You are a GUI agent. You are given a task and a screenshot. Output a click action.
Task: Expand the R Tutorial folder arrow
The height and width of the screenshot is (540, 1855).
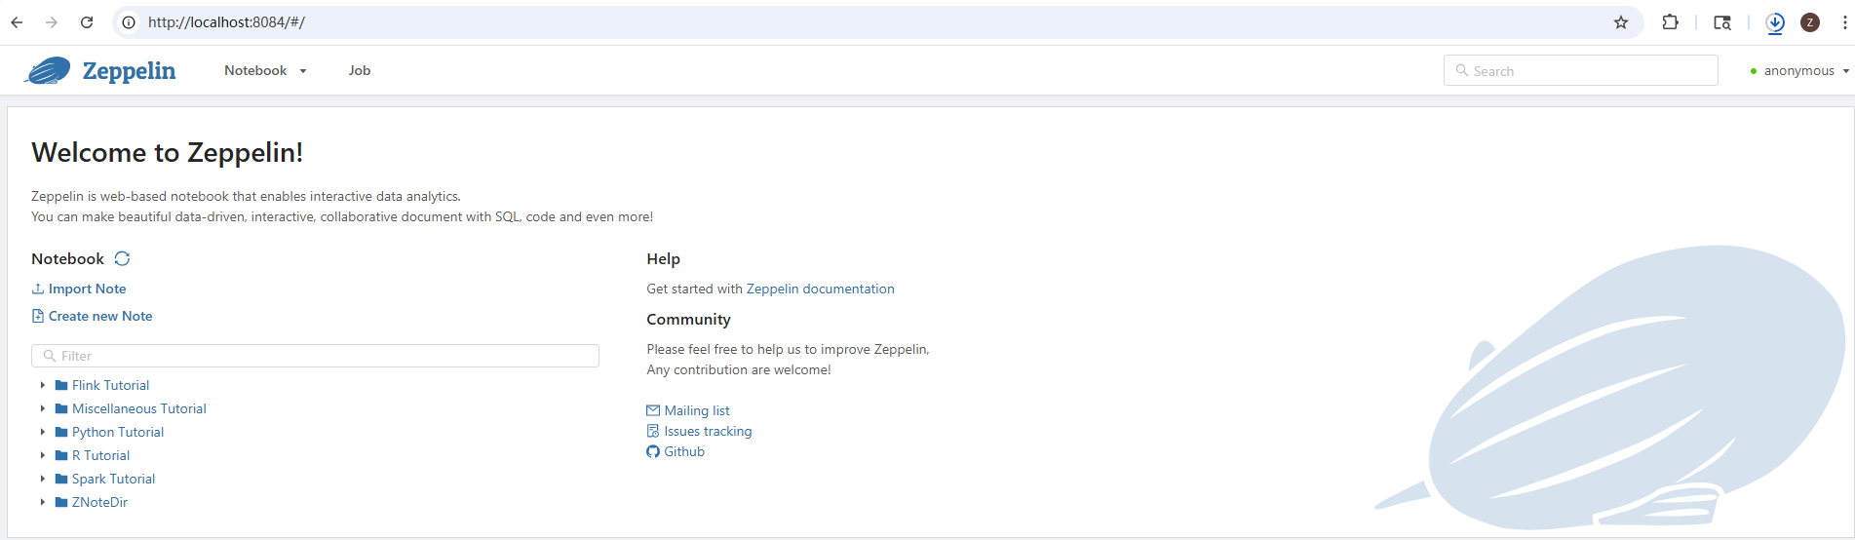point(43,455)
